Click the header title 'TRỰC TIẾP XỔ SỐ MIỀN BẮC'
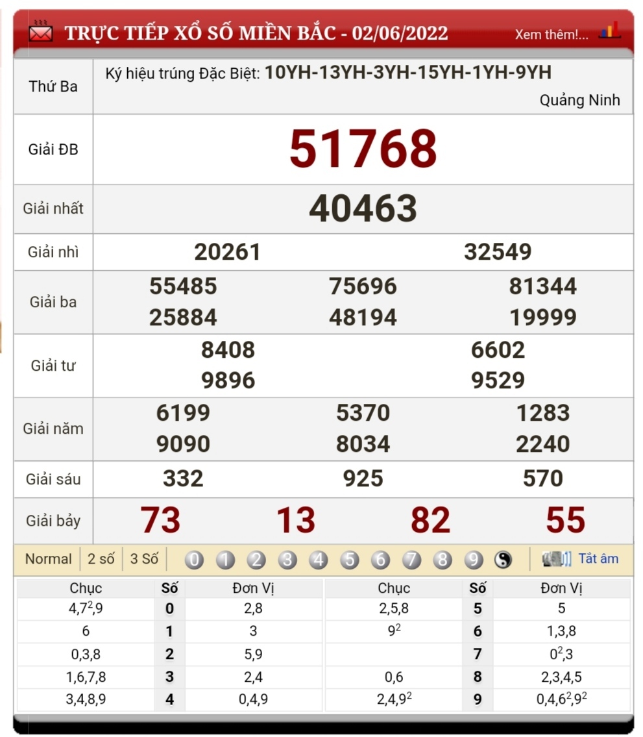 point(200,33)
